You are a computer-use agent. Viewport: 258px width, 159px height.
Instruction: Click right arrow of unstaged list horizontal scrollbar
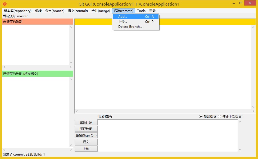71,67
